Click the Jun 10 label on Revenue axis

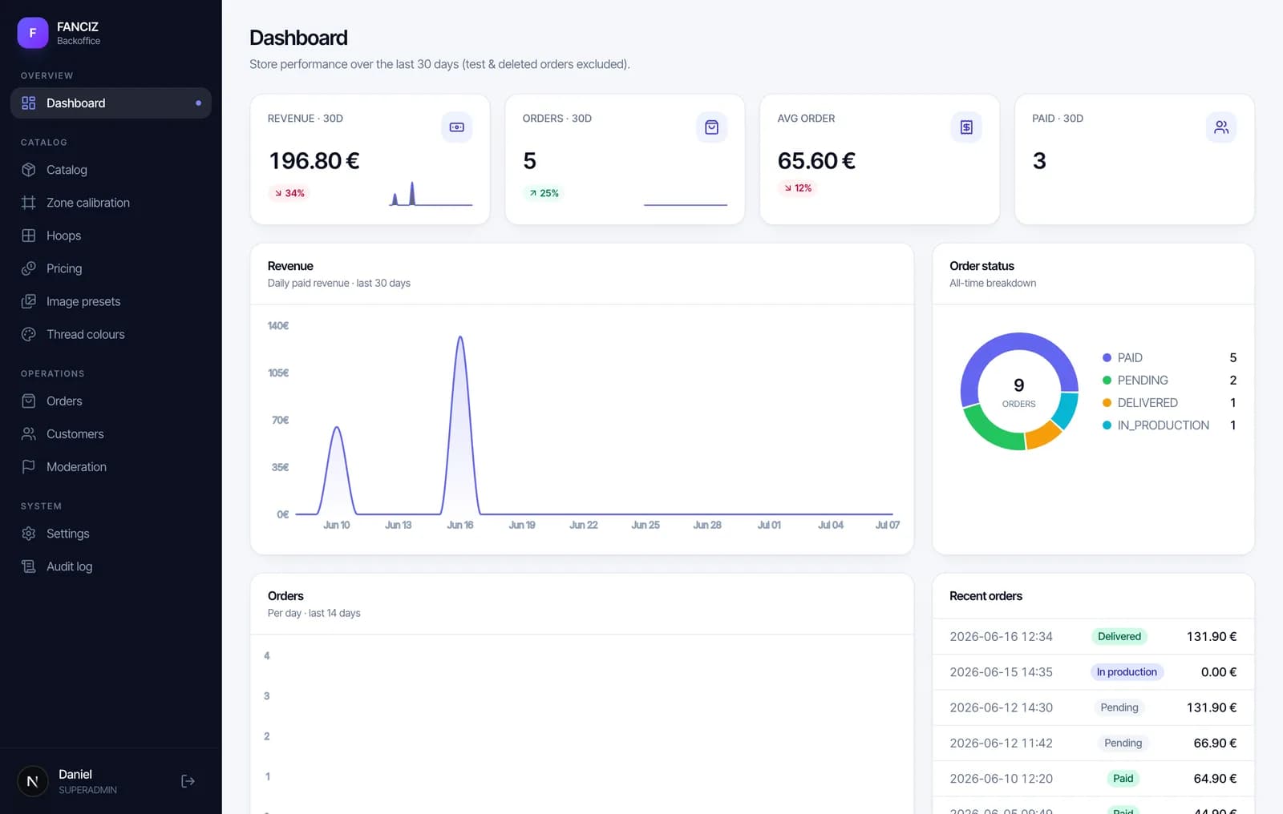337,526
